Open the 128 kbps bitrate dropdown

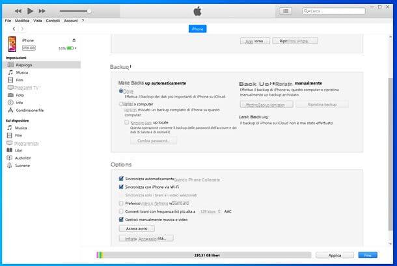210,211
